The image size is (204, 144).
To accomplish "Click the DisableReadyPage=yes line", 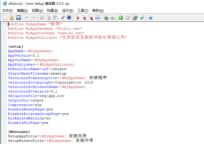I will pos(30,109).
